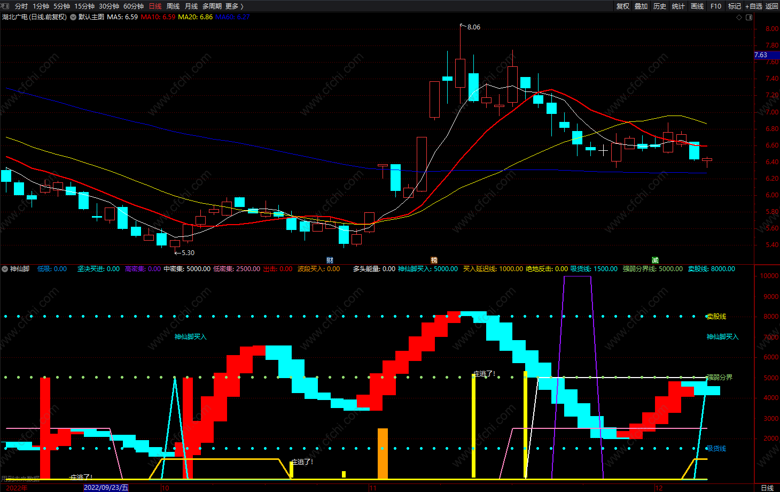Open the 画线 drawing tools
Viewport: 780px width, 492px height.
point(697,6)
